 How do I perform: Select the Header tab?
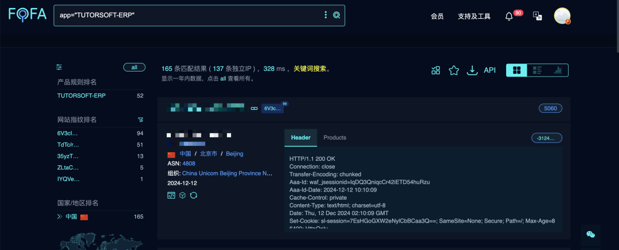pos(301,138)
